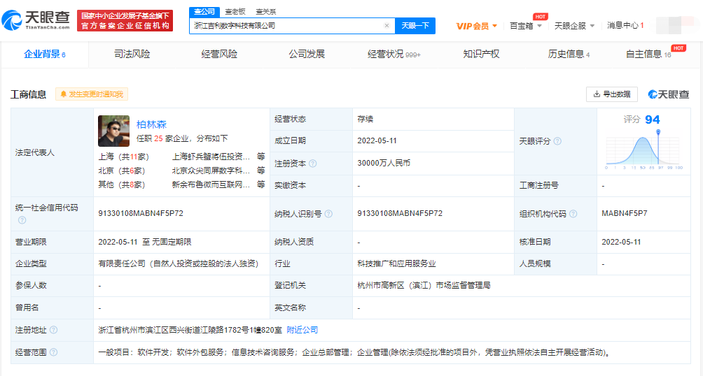Click help icon under 统一社会信用代码
This screenshot has width=703, height=376.
tap(22, 219)
